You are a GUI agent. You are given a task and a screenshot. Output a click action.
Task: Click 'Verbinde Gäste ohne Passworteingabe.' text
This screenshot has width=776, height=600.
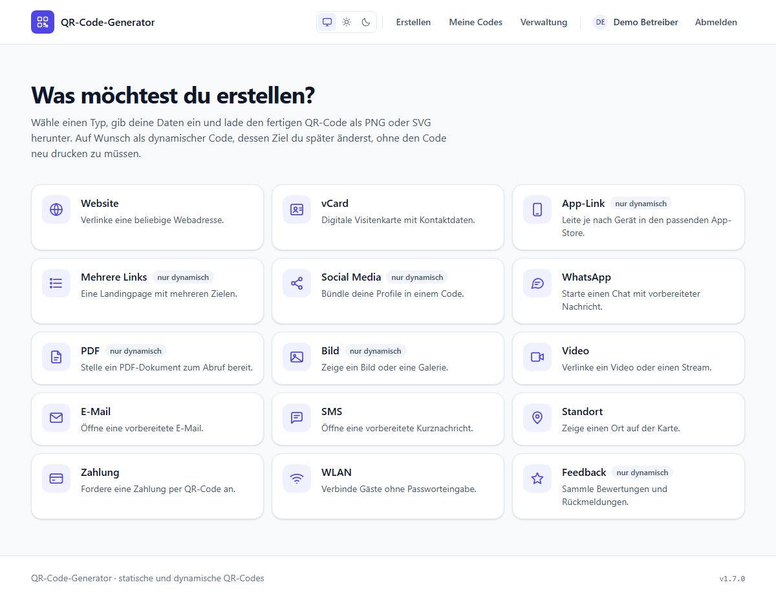[x=399, y=489]
